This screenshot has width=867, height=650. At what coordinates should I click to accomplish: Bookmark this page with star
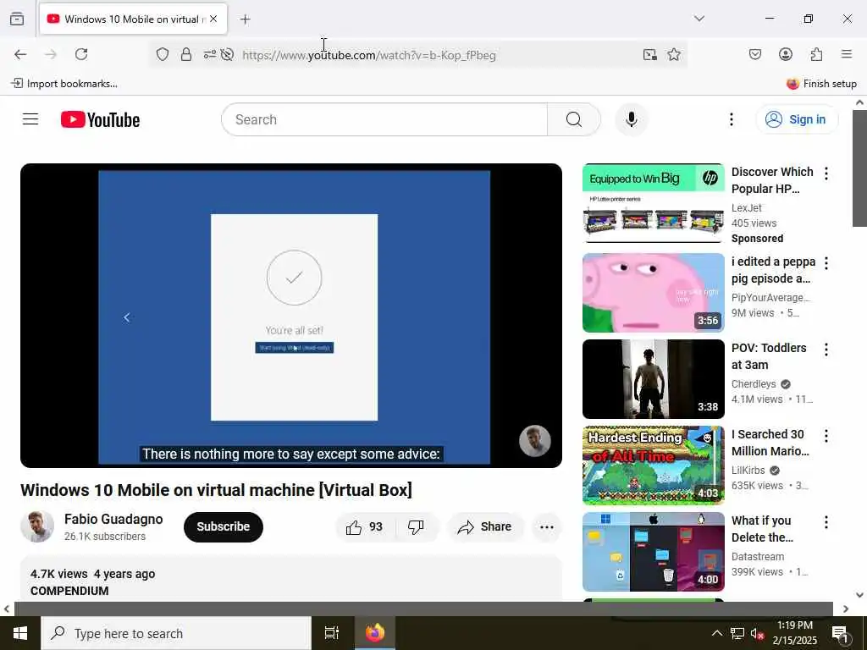(x=673, y=54)
